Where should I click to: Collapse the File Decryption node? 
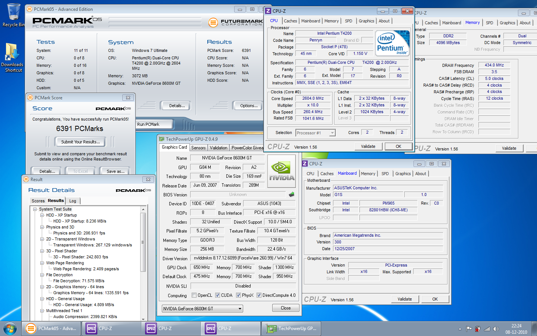[42, 275]
